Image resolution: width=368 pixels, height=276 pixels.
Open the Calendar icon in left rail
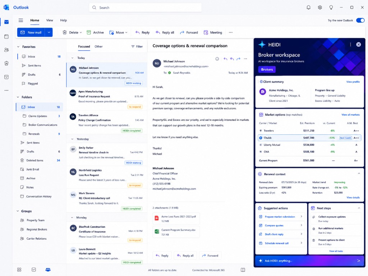pos(6,37)
